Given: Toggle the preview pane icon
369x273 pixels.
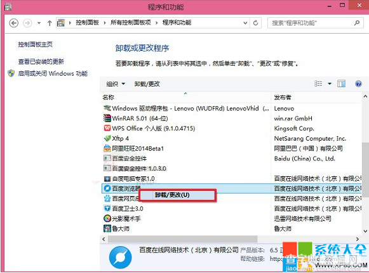Looking at the screenshot, I should point(341,84).
